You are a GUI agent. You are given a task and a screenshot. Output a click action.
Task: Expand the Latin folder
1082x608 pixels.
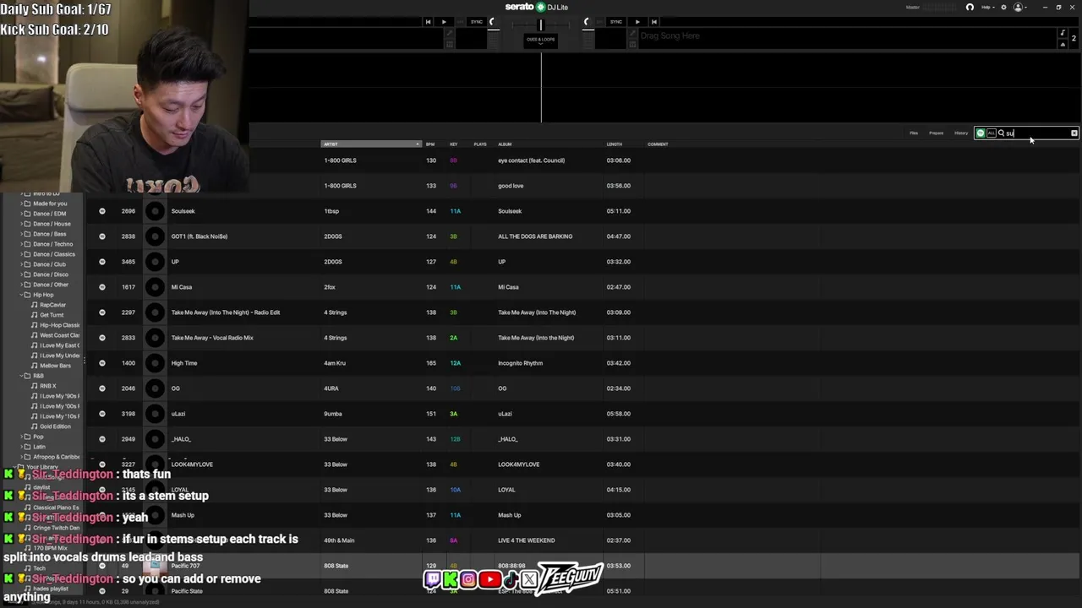click(21, 447)
